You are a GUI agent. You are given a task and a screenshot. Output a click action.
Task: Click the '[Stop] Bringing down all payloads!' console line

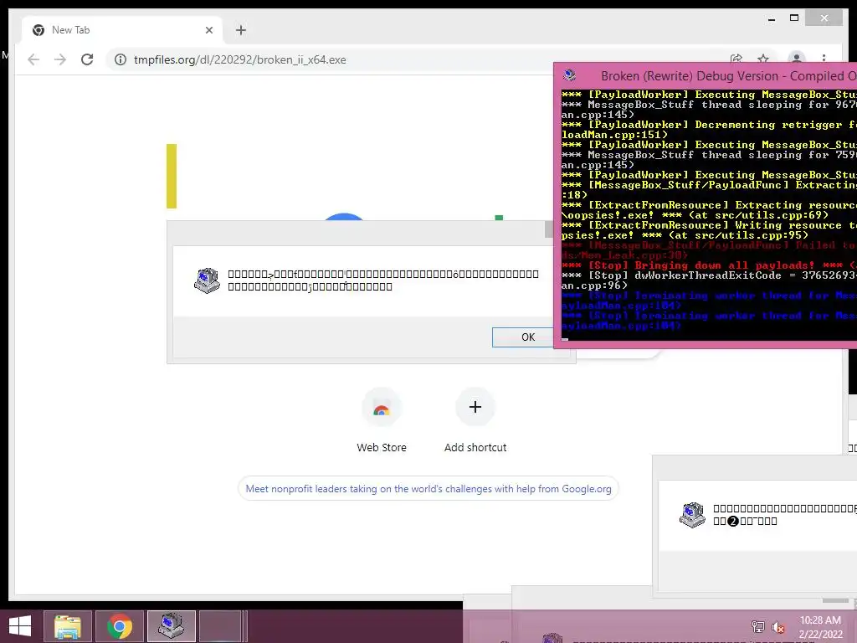709,265
